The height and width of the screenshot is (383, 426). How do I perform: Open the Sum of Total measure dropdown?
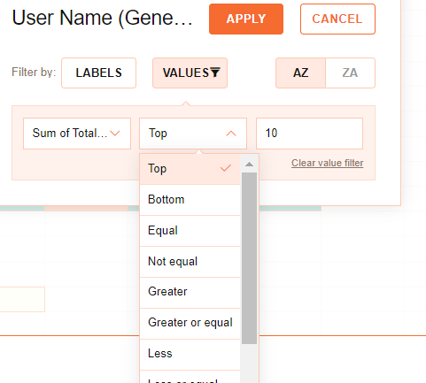(77, 134)
